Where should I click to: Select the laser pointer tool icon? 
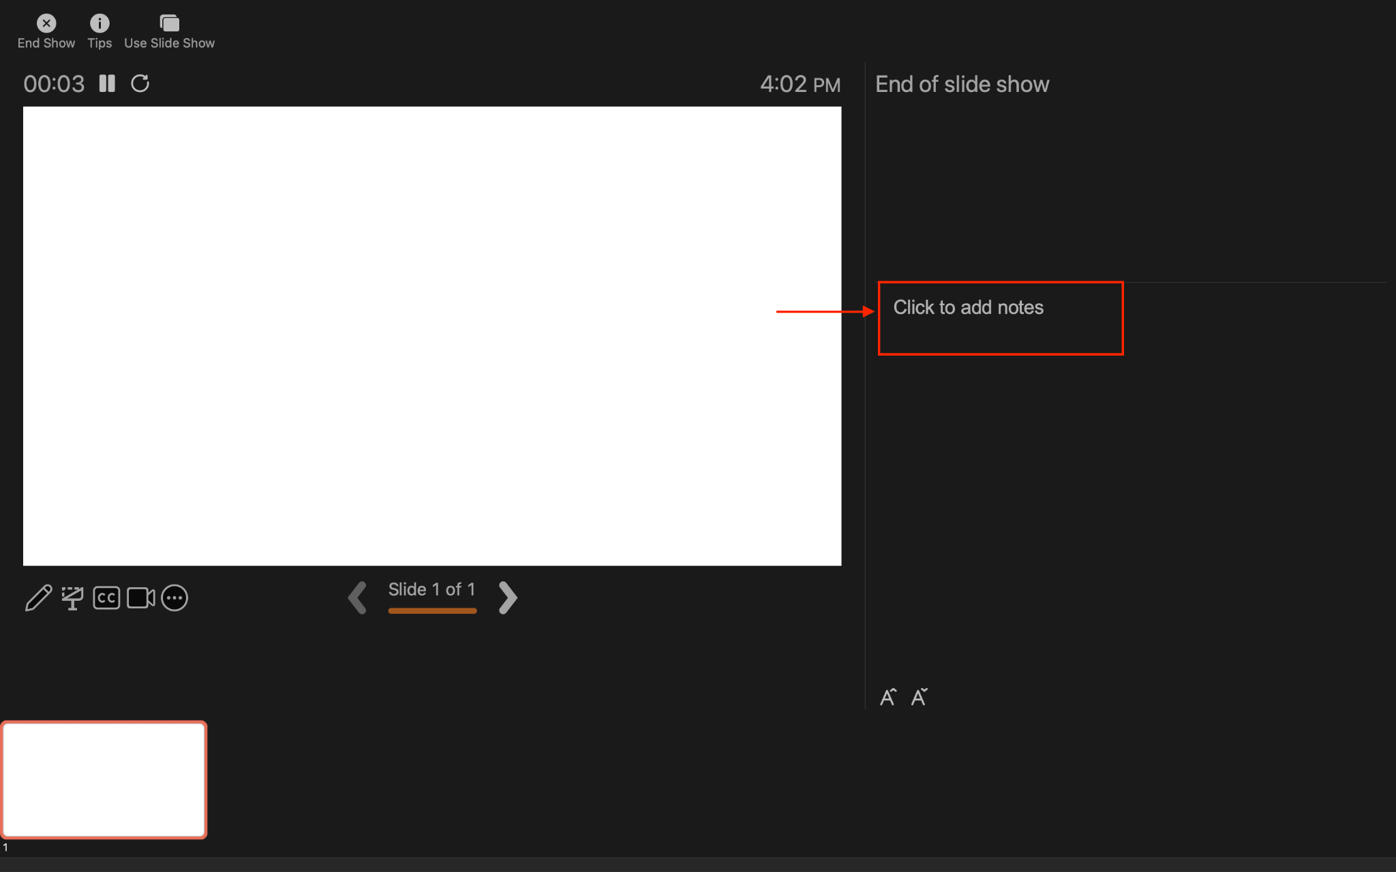(x=72, y=597)
